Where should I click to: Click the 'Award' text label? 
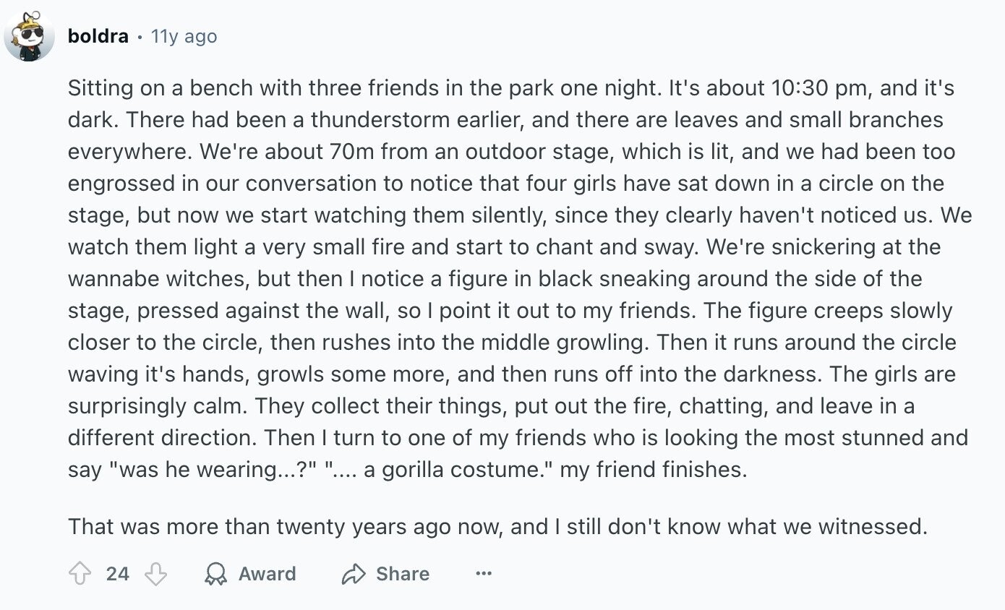point(267,574)
